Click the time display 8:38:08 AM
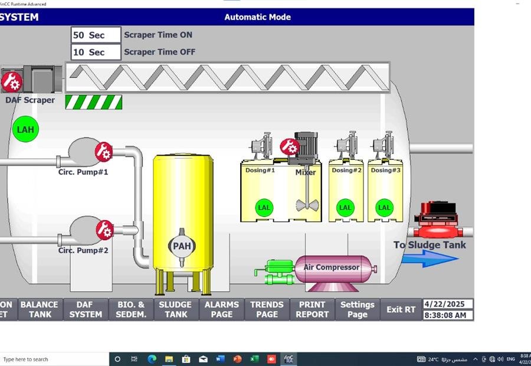This screenshot has width=531, height=366. (x=448, y=315)
